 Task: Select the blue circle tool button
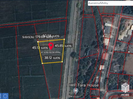[x=5, y=96]
